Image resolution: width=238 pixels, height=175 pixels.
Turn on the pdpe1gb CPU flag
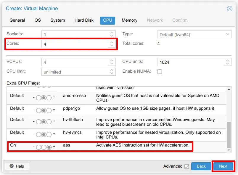point(49,110)
